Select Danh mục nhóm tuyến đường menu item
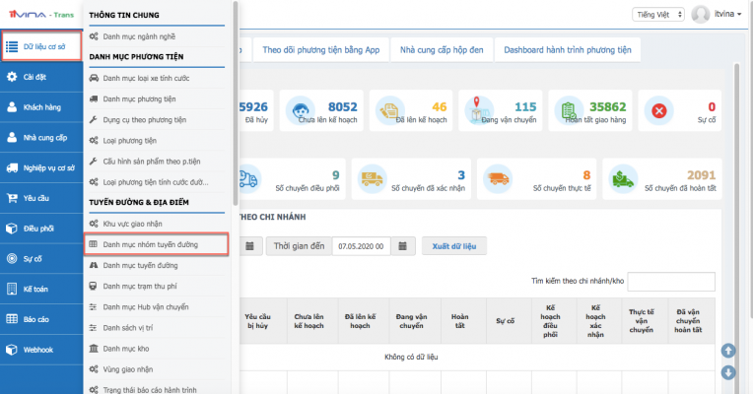This screenshot has height=394, width=753. (156, 245)
